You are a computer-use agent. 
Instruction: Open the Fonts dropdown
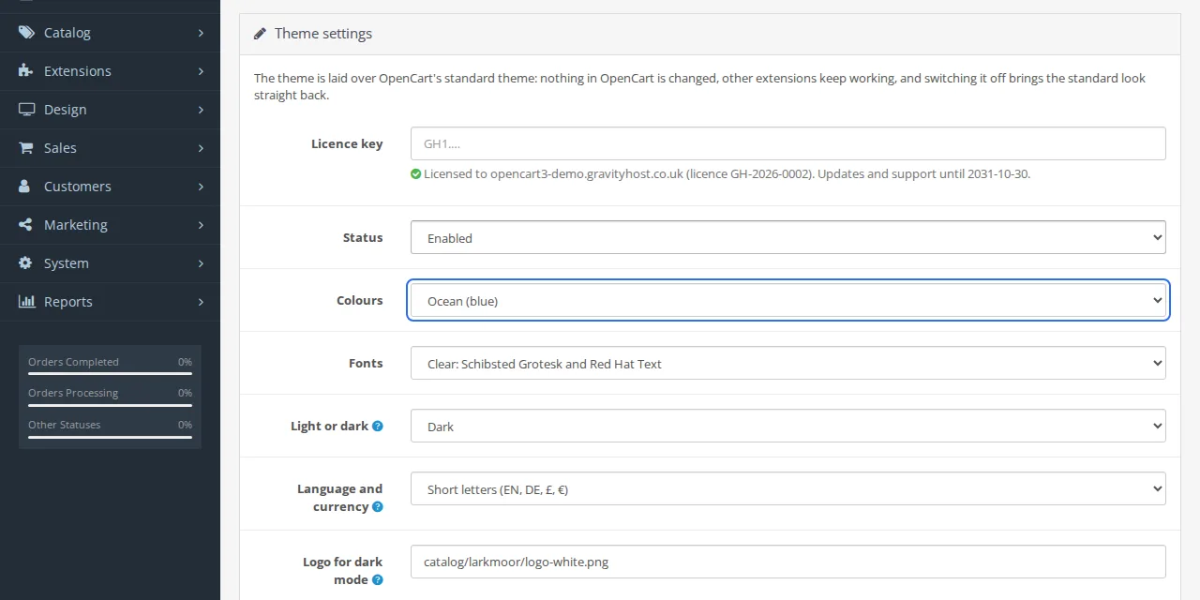pyautogui.click(x=788, y=363)
